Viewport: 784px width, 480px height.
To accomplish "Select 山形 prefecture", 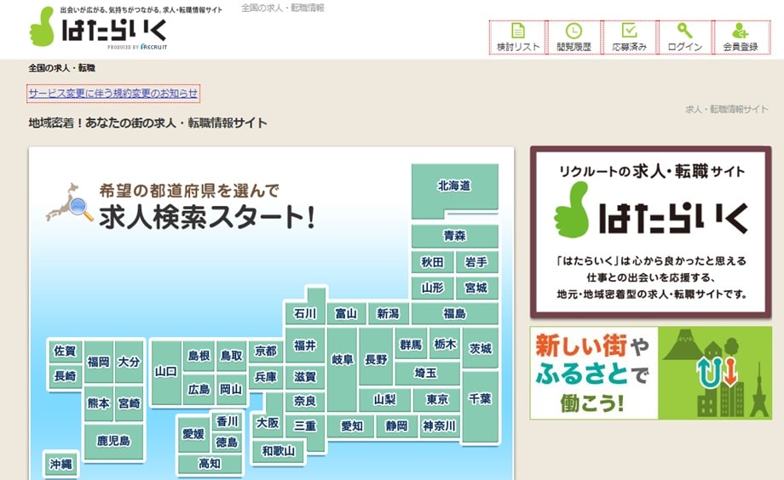I will (433, 289).
